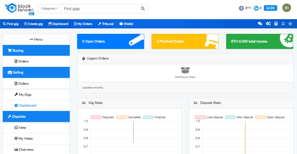Click the Urgent Orders heading
The image size is (297, 154).
97,58
